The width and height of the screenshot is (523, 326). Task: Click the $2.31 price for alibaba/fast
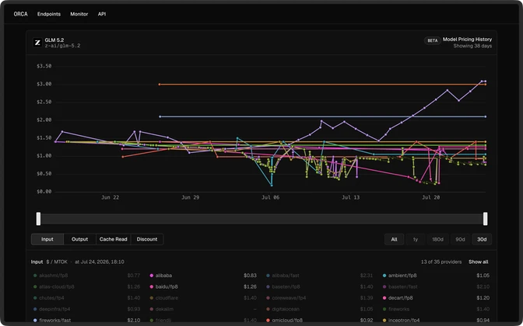pos(367,276)
